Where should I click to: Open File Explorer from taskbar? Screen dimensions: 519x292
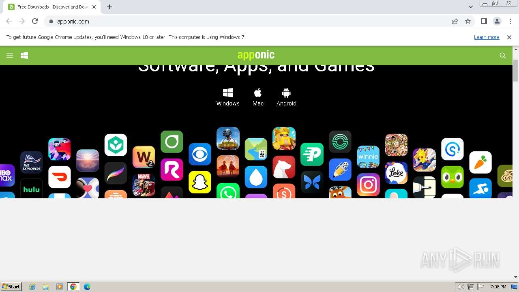tap(46, 287)
